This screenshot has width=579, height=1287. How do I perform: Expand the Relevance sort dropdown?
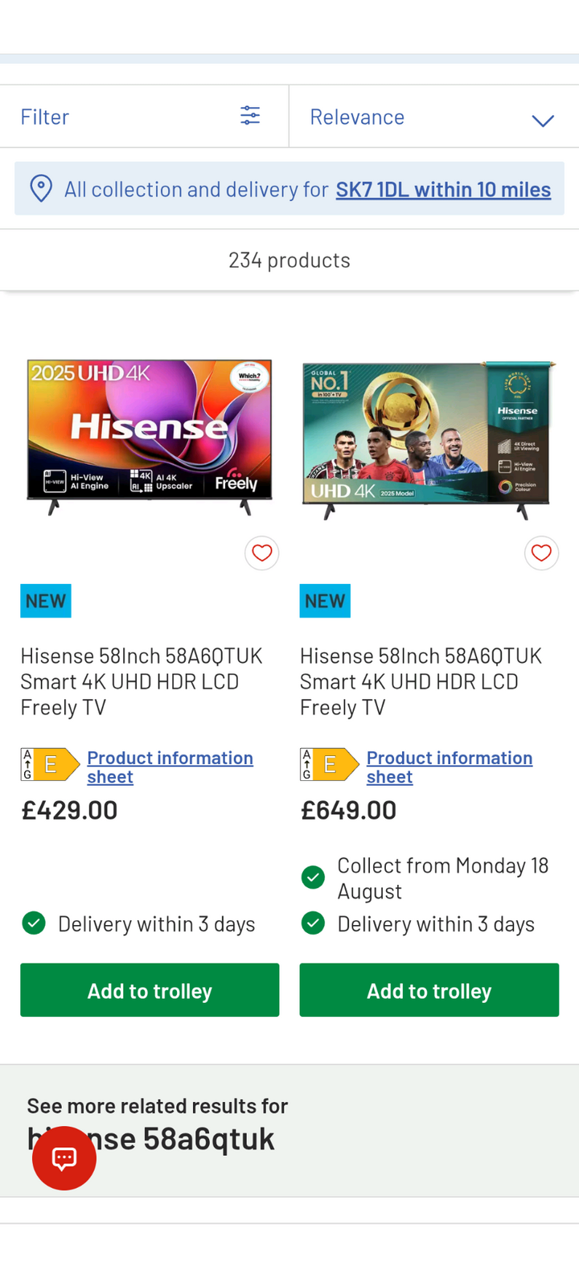coord(433,117)
